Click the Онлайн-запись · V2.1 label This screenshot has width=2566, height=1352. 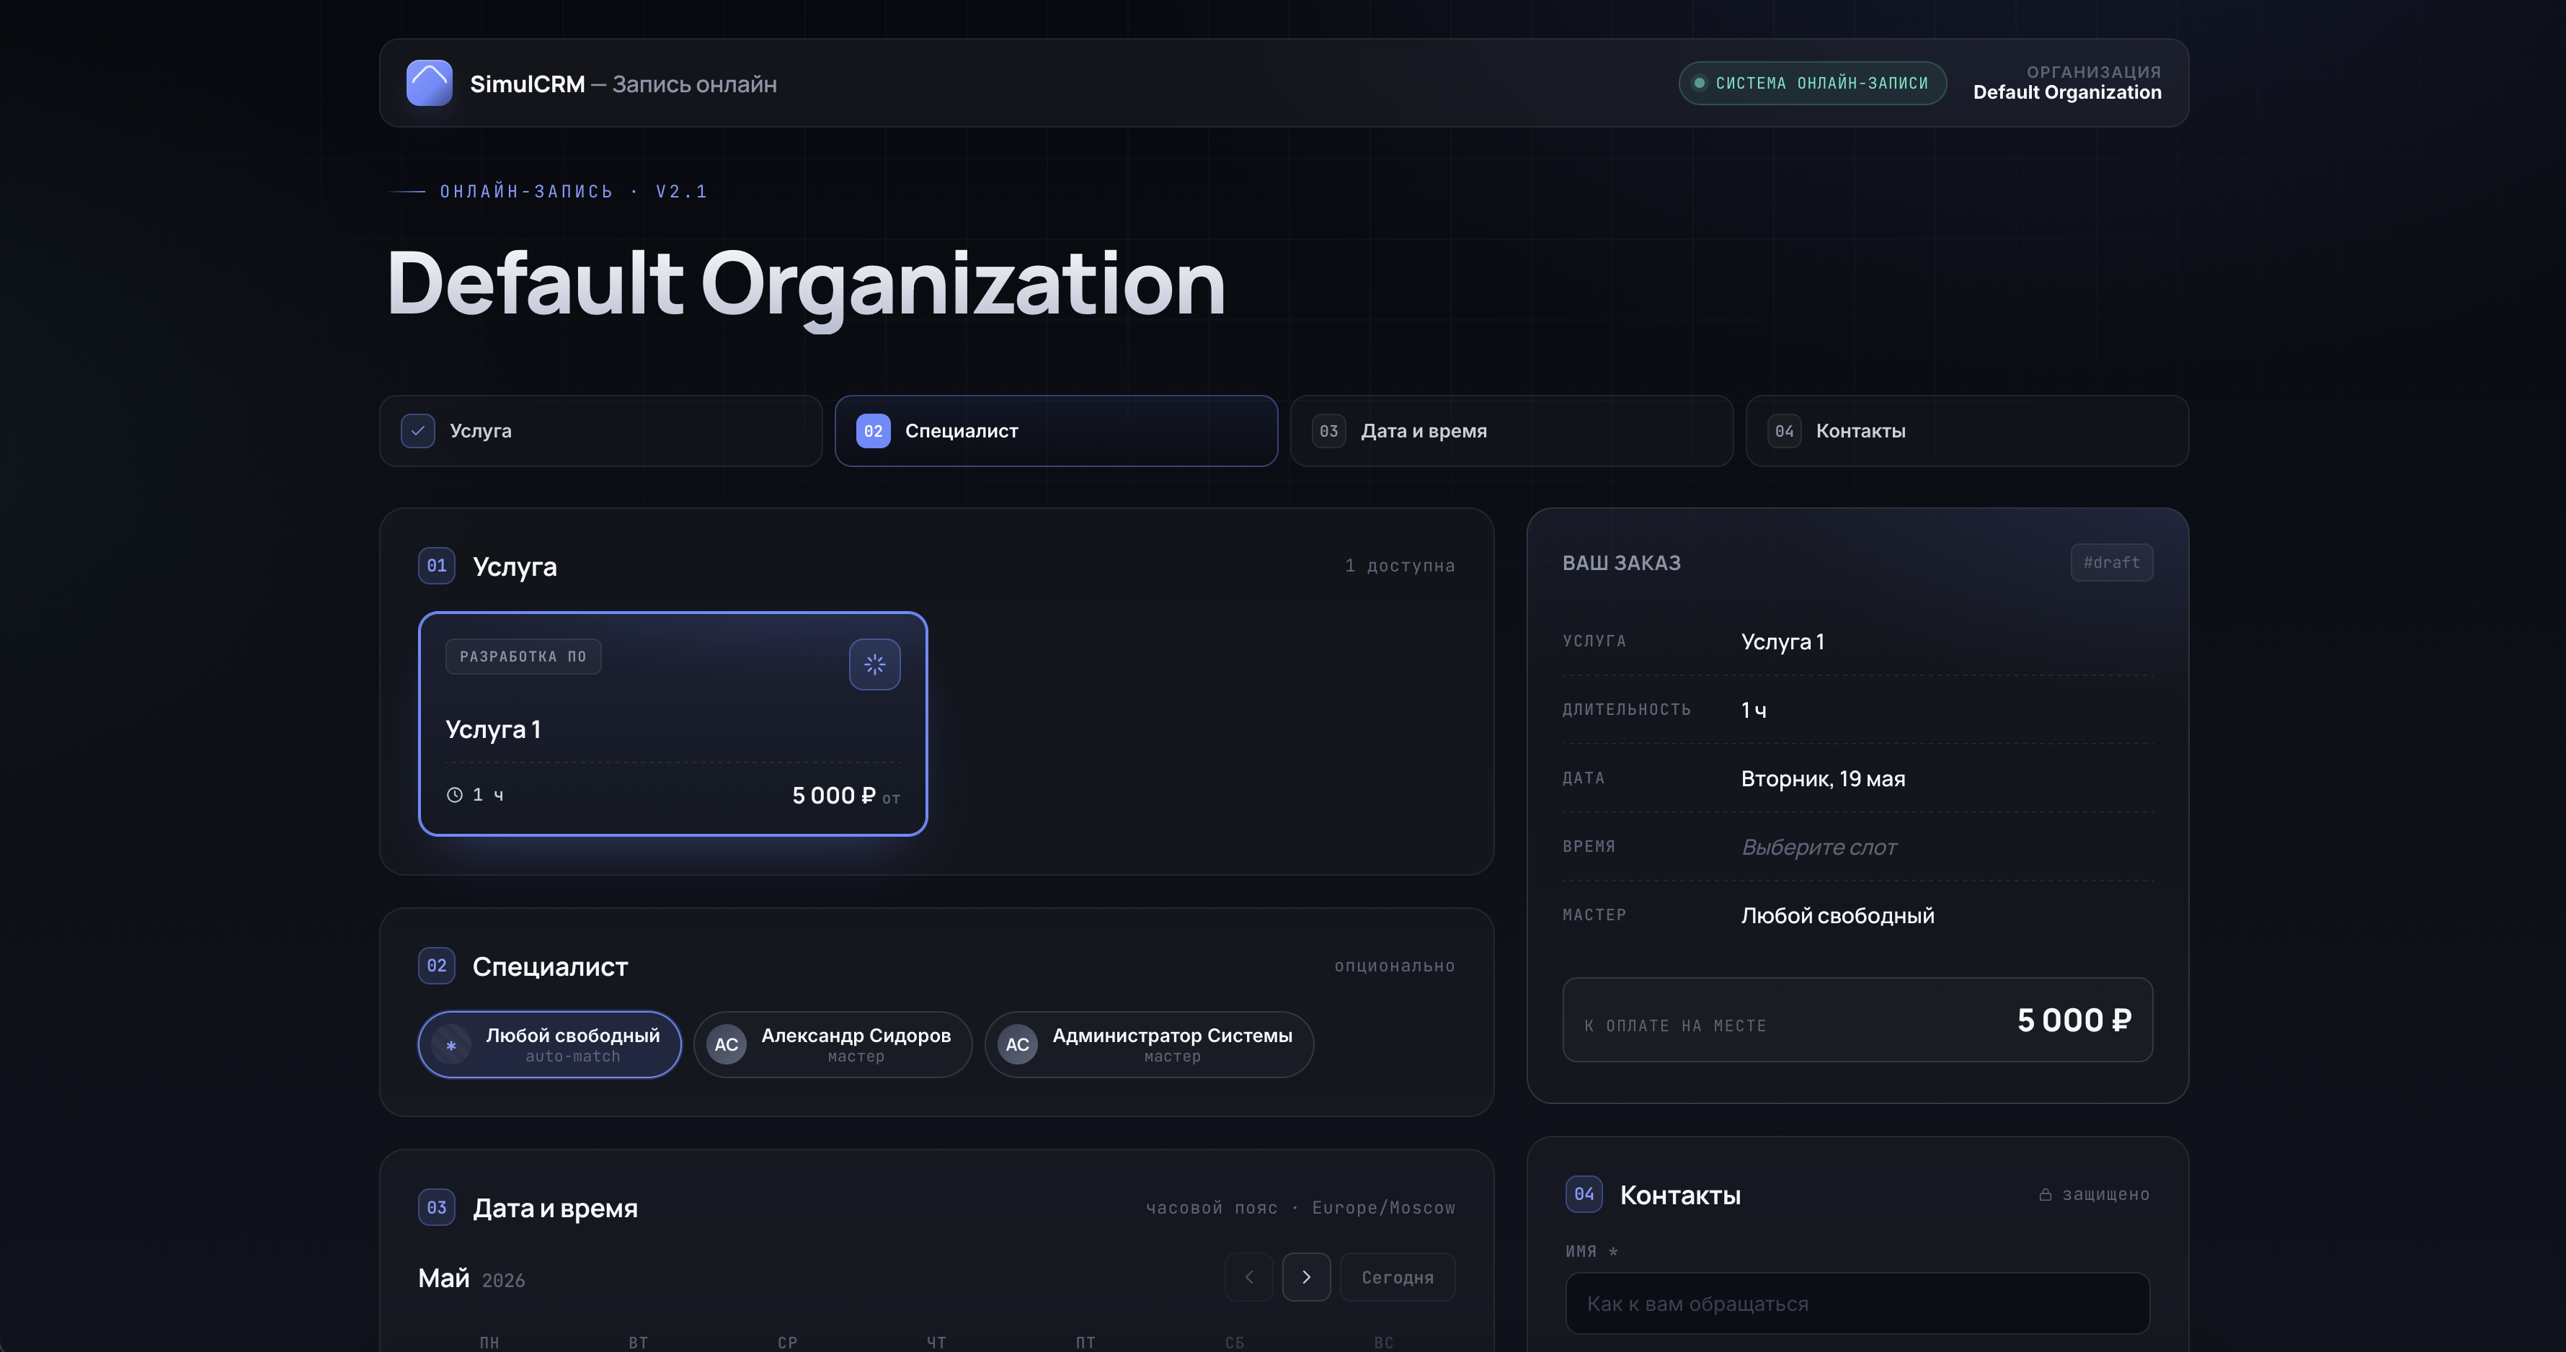click(573, 191)
